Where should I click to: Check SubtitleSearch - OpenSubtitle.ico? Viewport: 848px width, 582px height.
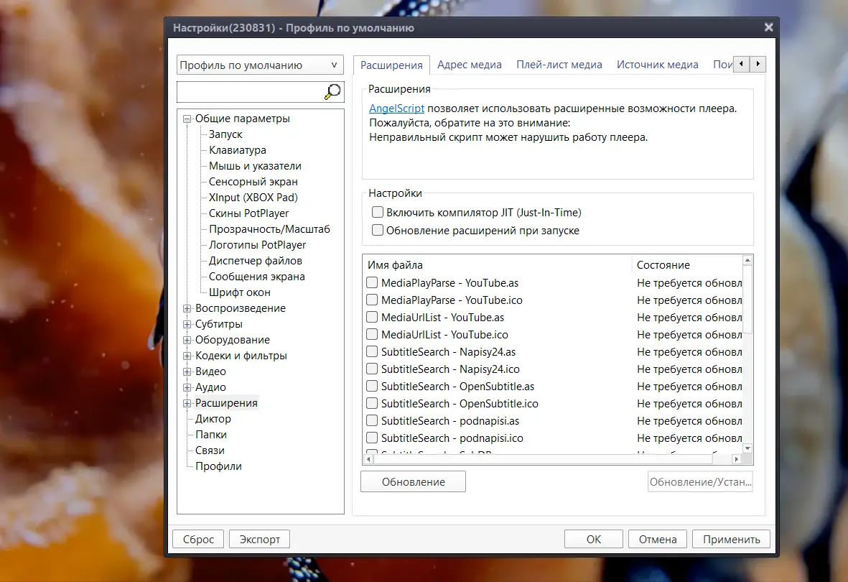[x=372, y=404]
